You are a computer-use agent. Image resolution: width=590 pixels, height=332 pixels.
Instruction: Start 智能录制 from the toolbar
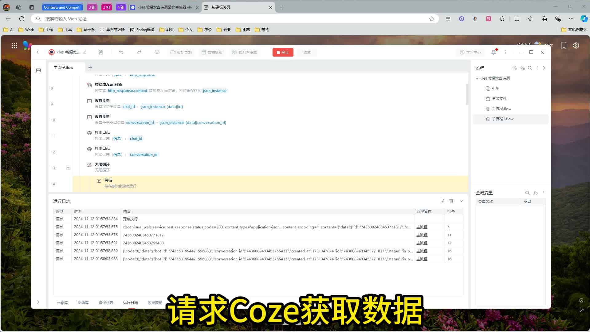(181, 52)
